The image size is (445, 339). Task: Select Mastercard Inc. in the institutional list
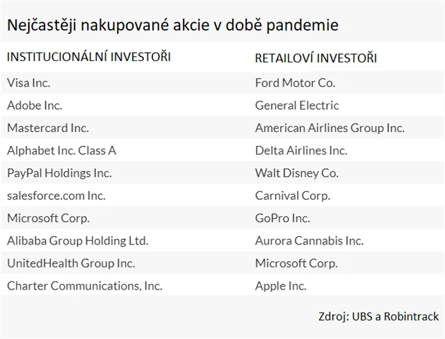point(48,128)
